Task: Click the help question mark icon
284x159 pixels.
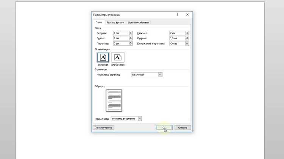Action: pyautogui.click(x=178, y=15)
